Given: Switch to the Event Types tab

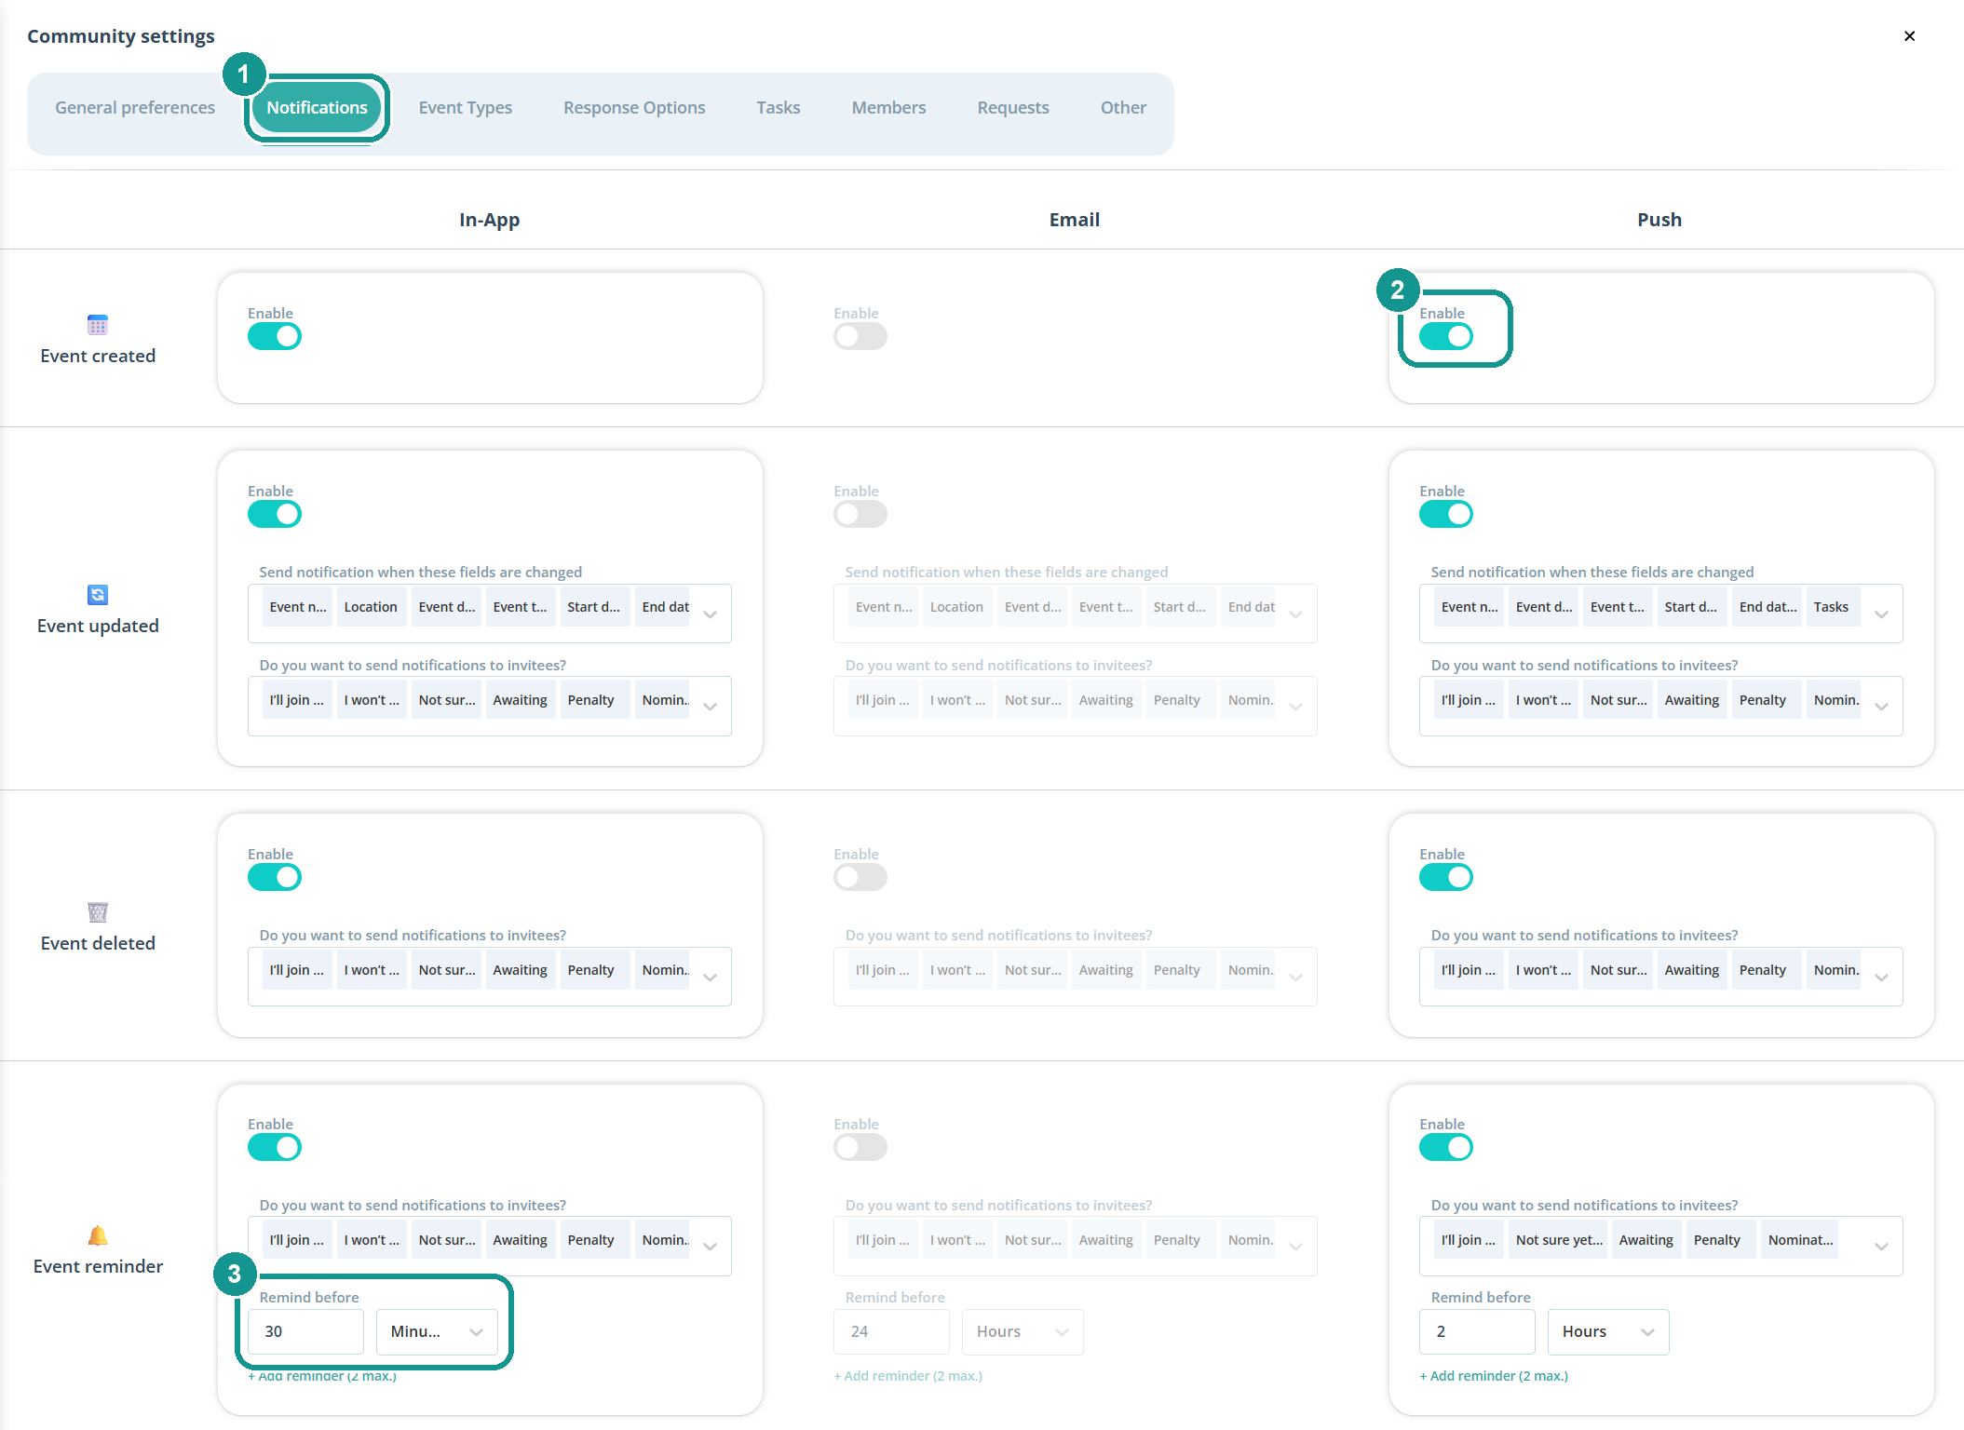Looking at the screenshot, I should (466, 108).
